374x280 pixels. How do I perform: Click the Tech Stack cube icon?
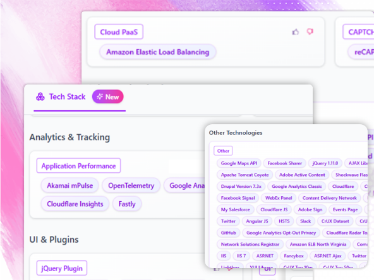[40, 96]
